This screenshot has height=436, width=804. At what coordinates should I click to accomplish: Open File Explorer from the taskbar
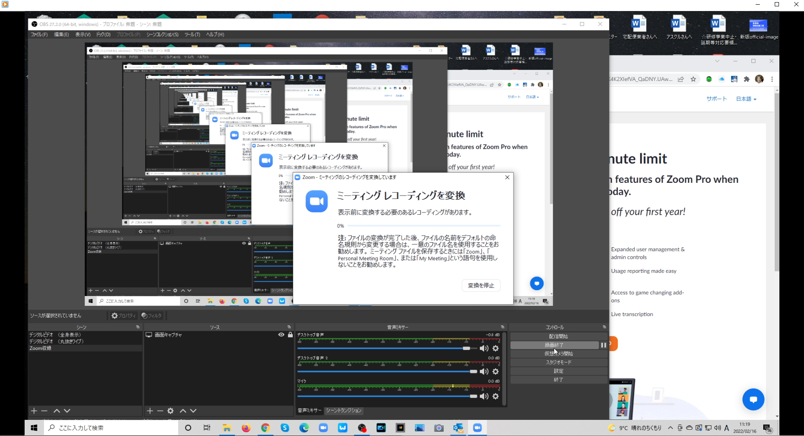tap(227, 428)
